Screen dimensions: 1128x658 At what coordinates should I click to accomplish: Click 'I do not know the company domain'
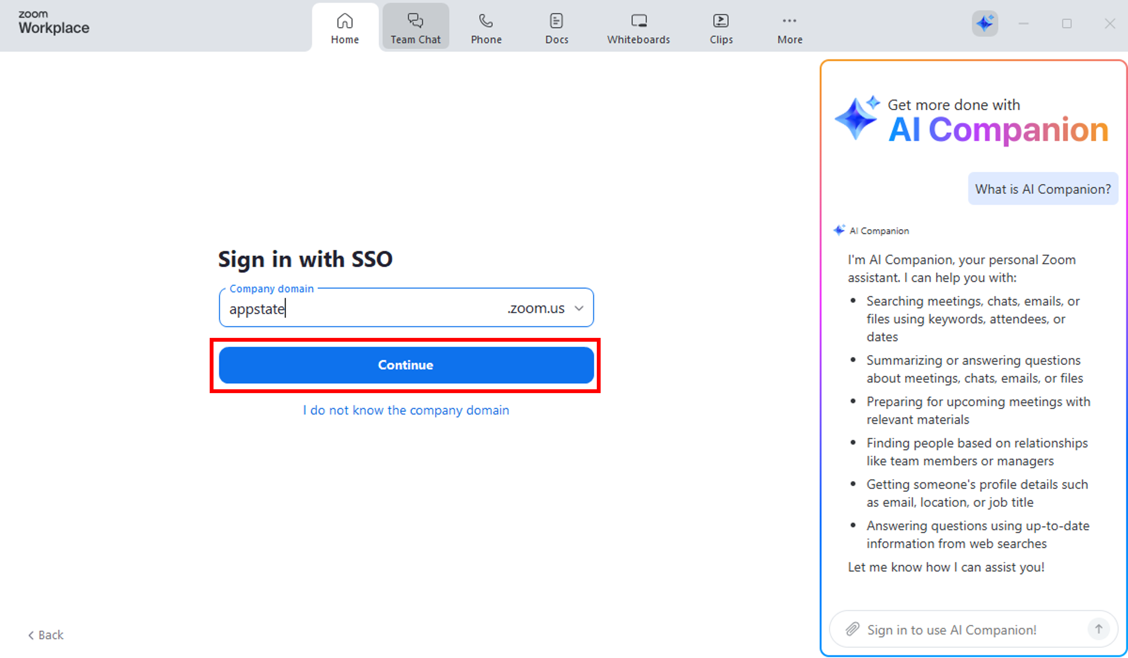(405, 410)
